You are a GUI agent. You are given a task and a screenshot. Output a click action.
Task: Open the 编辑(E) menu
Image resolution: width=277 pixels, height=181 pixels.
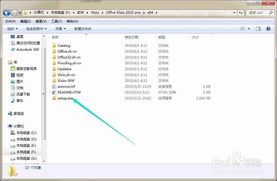(25, 21)
